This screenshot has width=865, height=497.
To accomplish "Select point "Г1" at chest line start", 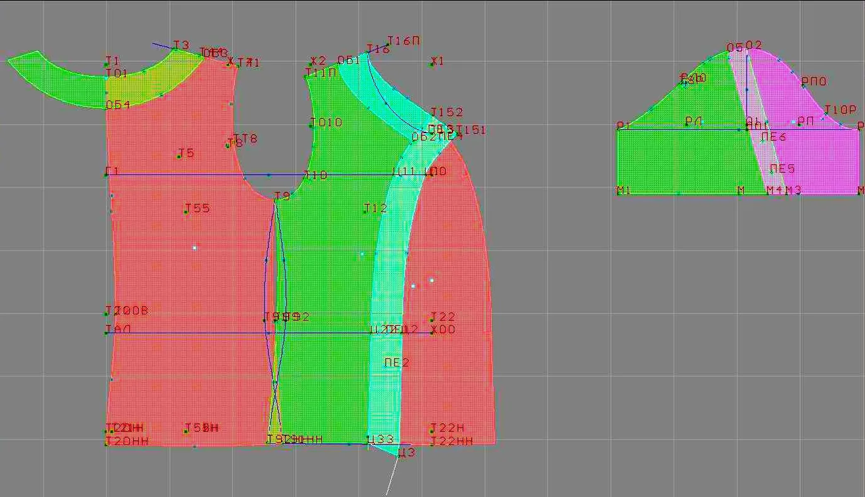I will click(x=112, y=171).
